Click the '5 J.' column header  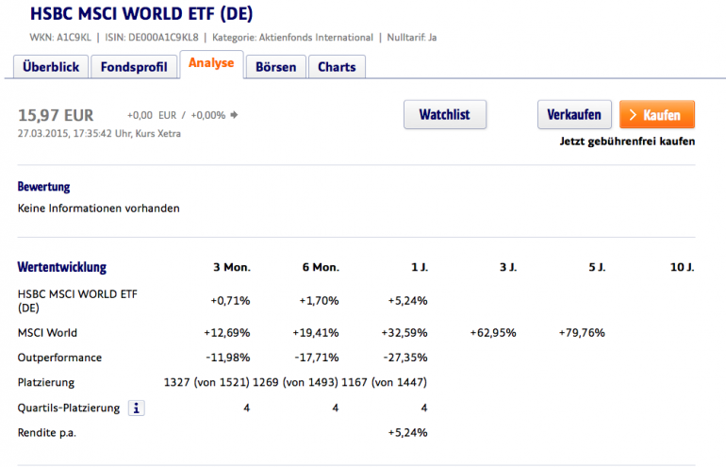(x=597, y=267)
